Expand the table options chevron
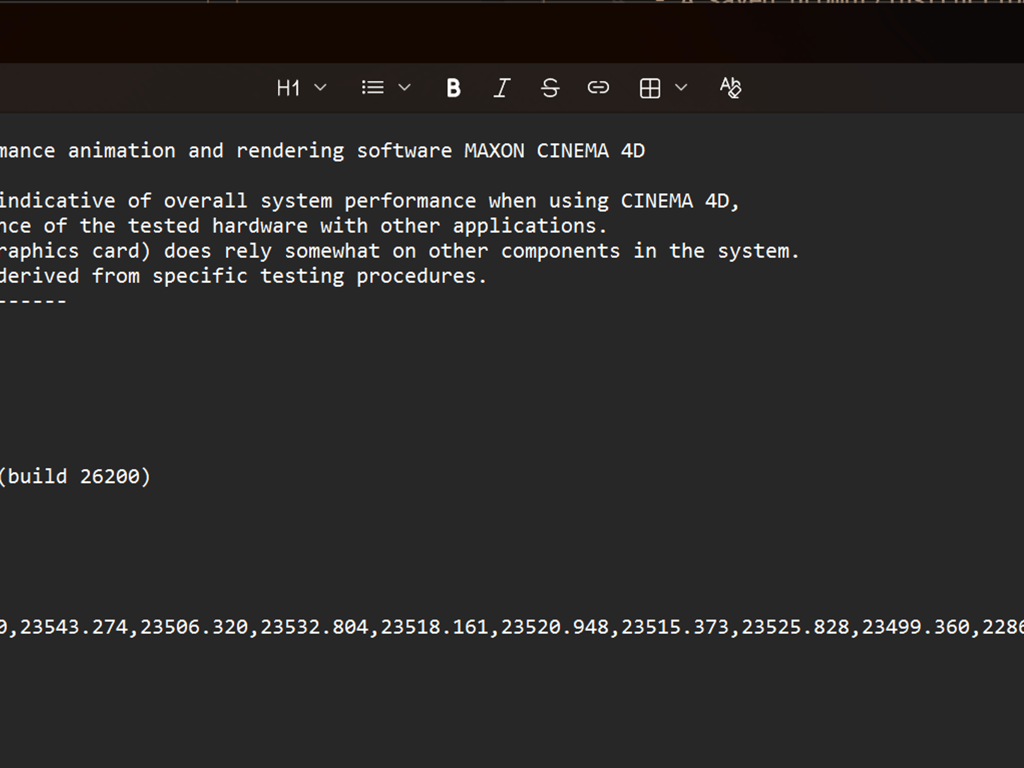Image resolution: width=1024 pixels, height=768 pixels. coord(681,88)
